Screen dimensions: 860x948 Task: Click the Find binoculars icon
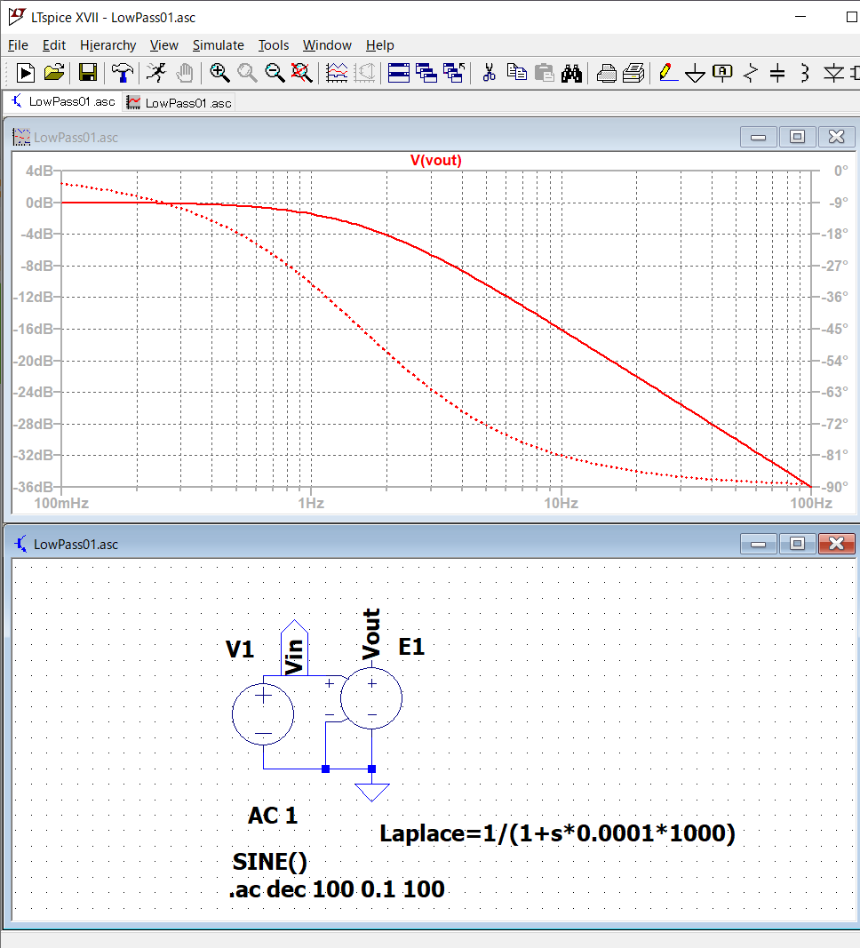(x=572, y=73)
